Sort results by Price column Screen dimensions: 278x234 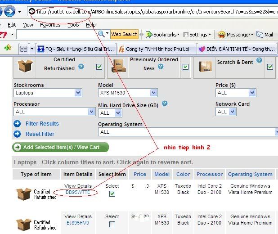(140, 174)
